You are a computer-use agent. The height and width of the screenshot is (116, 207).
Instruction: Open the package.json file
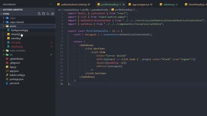(x=16, y=79)
